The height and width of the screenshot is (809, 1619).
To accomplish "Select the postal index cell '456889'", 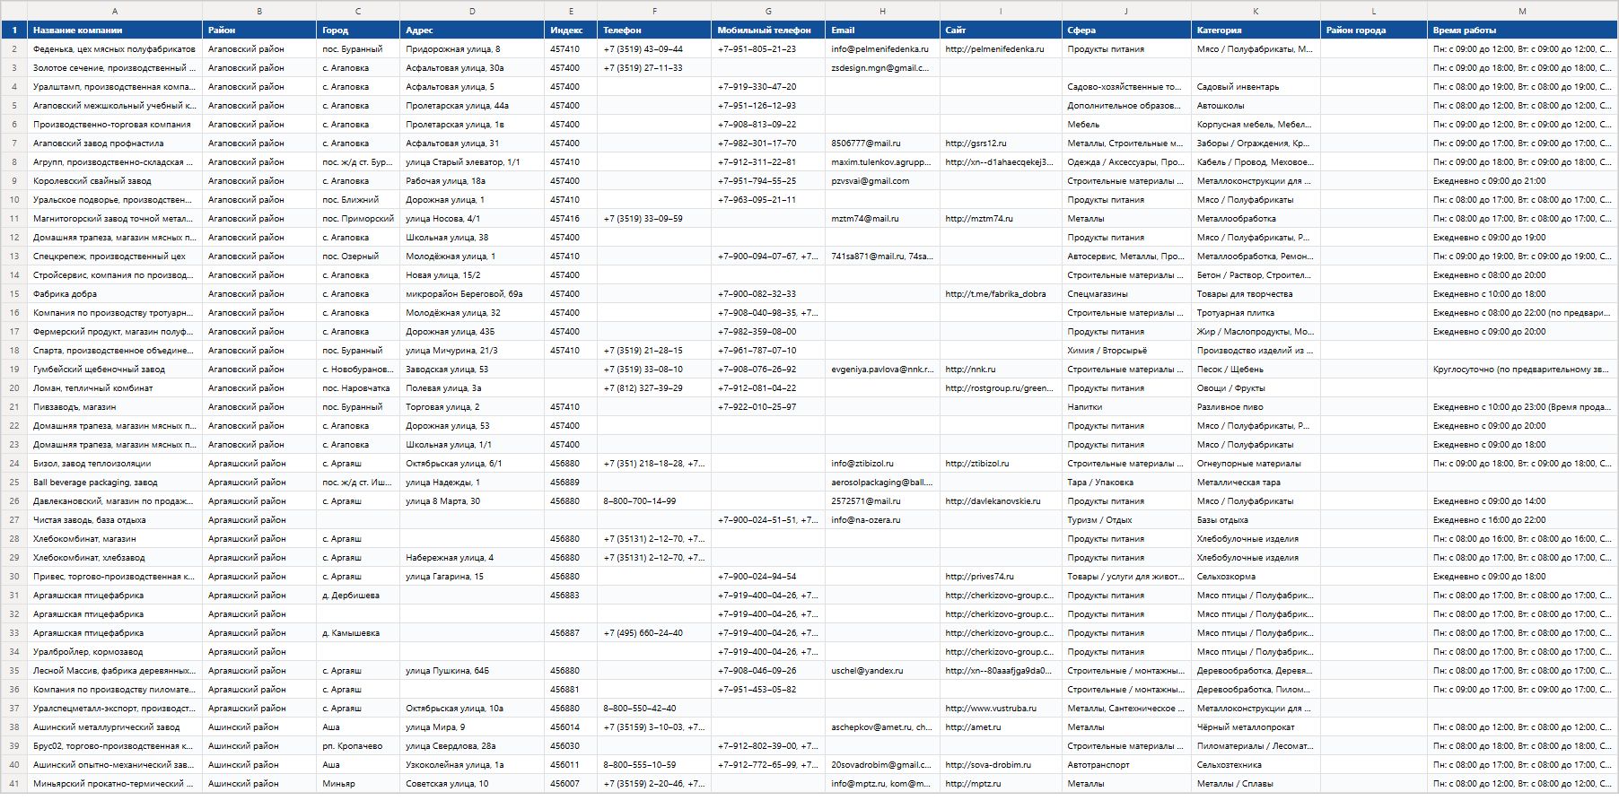I will click(571, 483).
